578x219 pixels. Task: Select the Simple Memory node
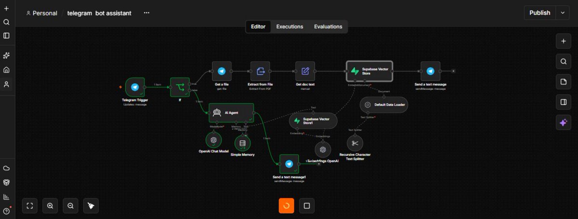tap(242, 143)
